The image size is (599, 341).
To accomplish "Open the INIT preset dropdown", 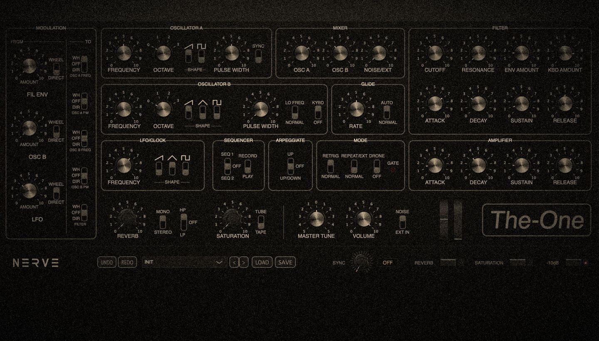I will (184, 262).
